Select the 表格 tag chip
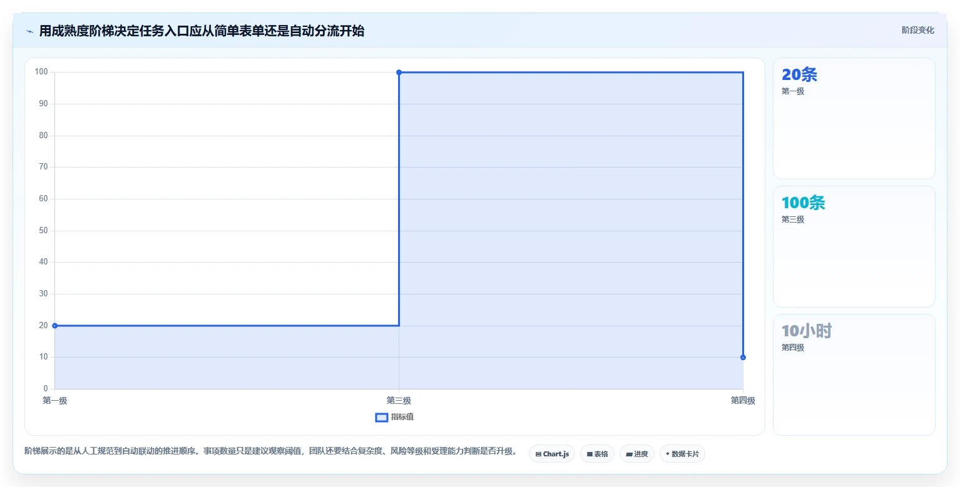Screen dimensions: 960x487 [x=597, y=454]
